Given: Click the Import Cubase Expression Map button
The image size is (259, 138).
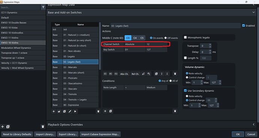Looking at the screenshot, I should coord(100,134).
